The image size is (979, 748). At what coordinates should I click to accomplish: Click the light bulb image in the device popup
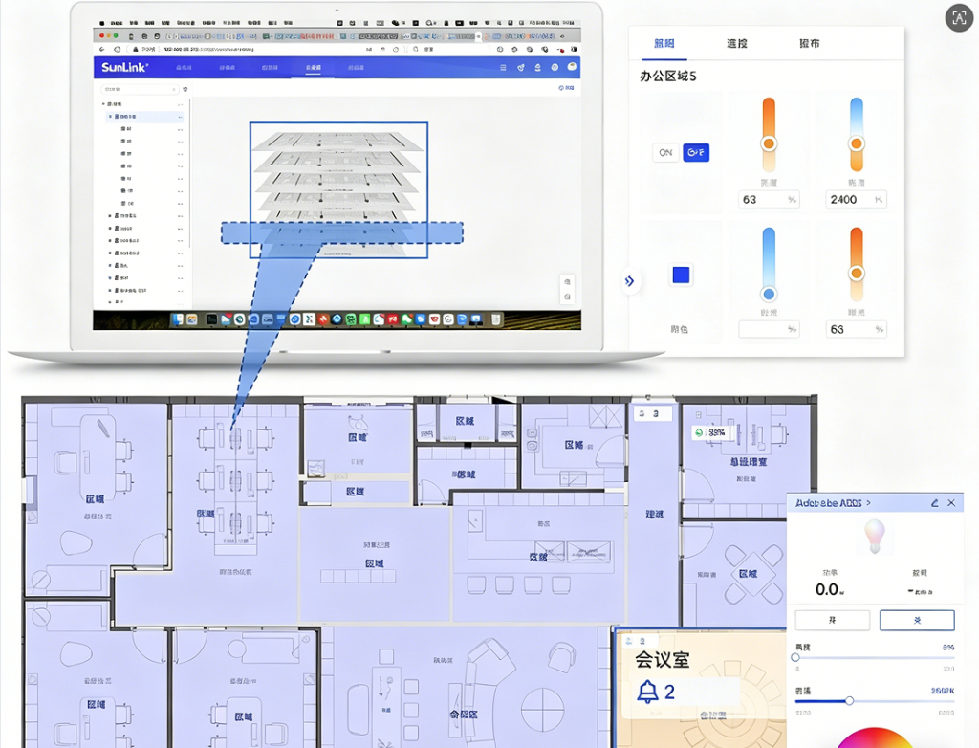874,537
